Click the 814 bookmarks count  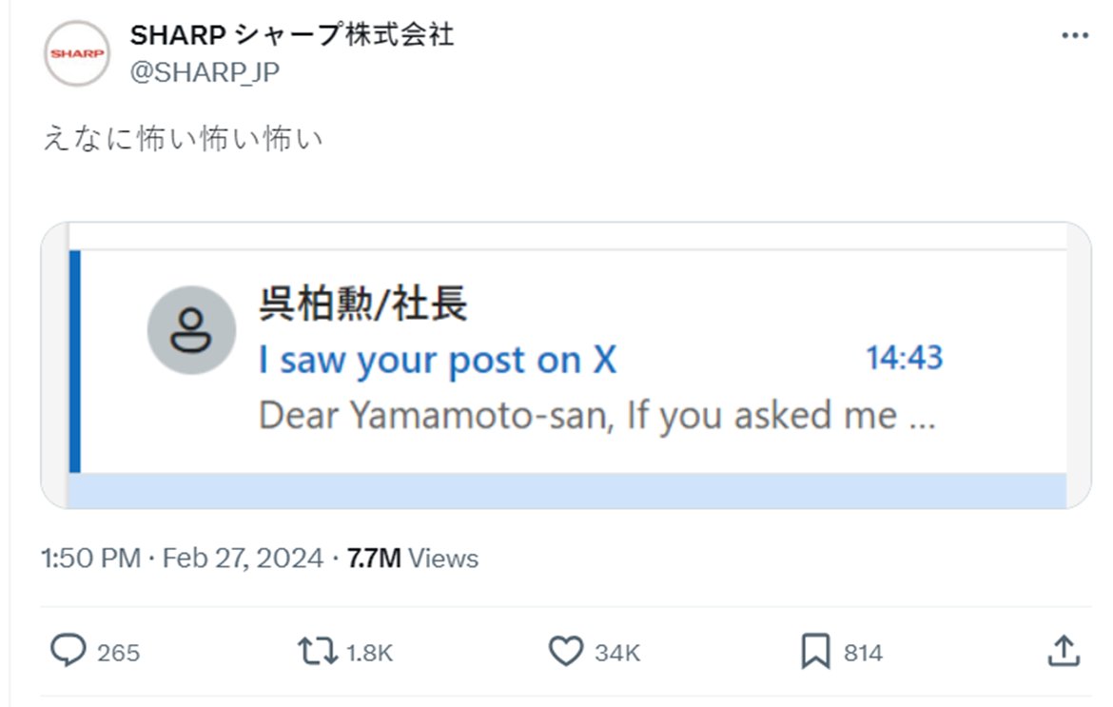coord(863,654)
